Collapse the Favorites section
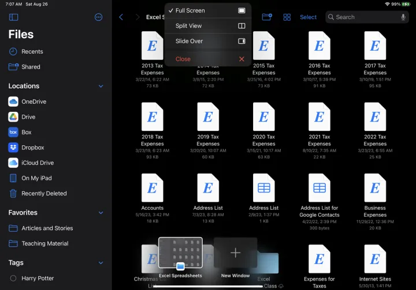The width and height of the screenshot is (416, 290). pos(101,213)
